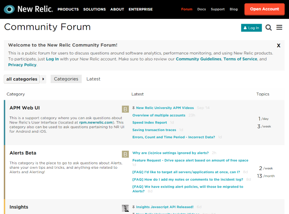Go to the Blog link
289x214 pixels.
click(234, 9)
